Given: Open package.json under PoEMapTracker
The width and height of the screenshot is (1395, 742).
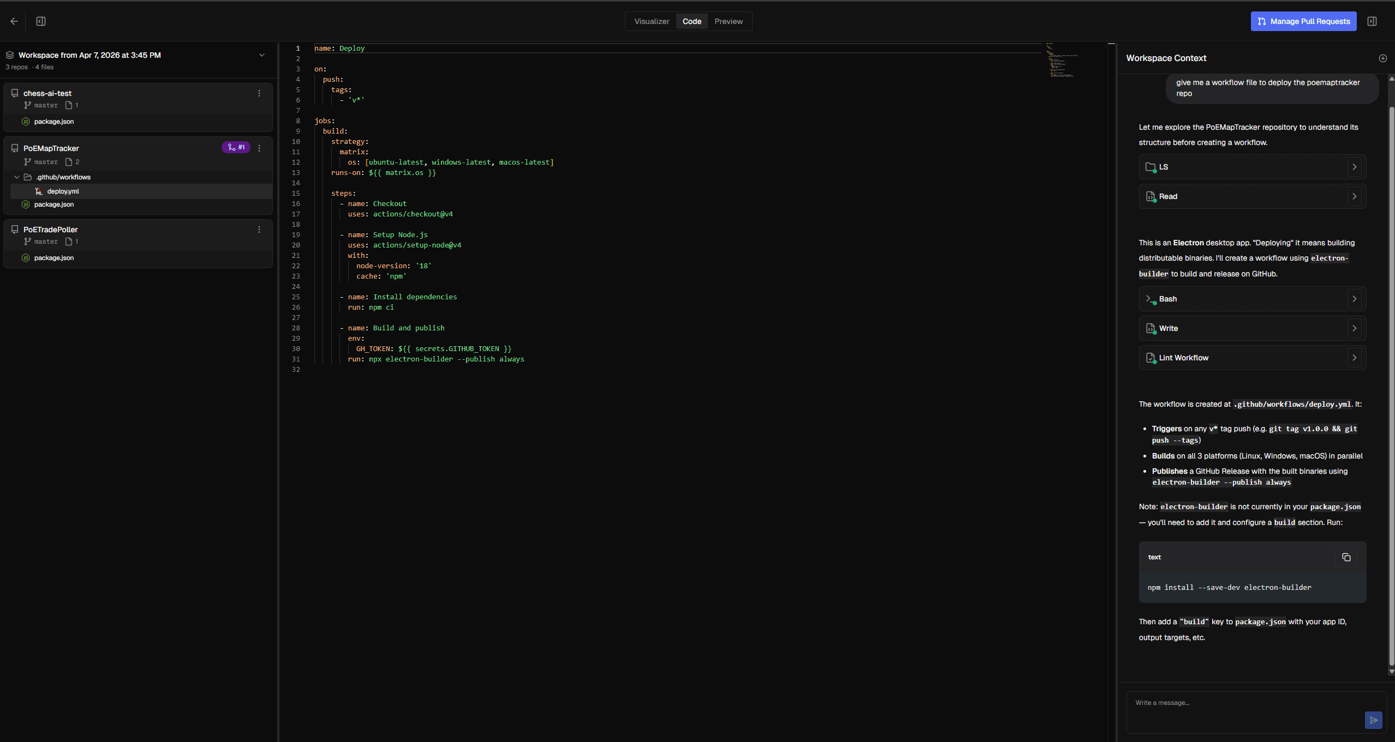Looking at the screenshot, I should coord(53,204).
